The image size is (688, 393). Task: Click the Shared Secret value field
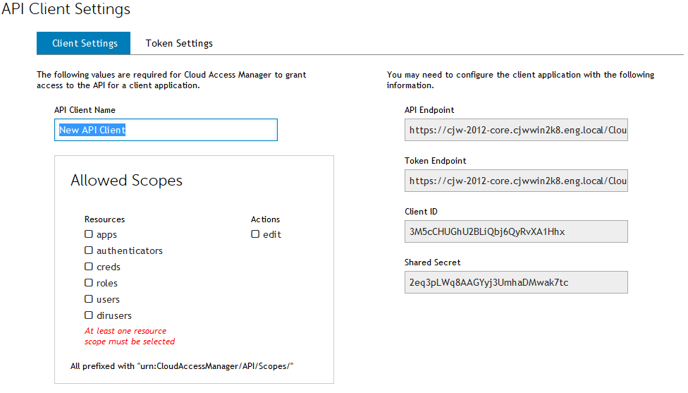[x=516, y=282]
